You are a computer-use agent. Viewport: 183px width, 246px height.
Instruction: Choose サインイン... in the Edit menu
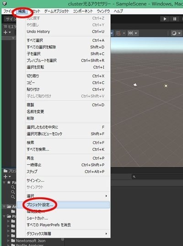tap(63, 180)
